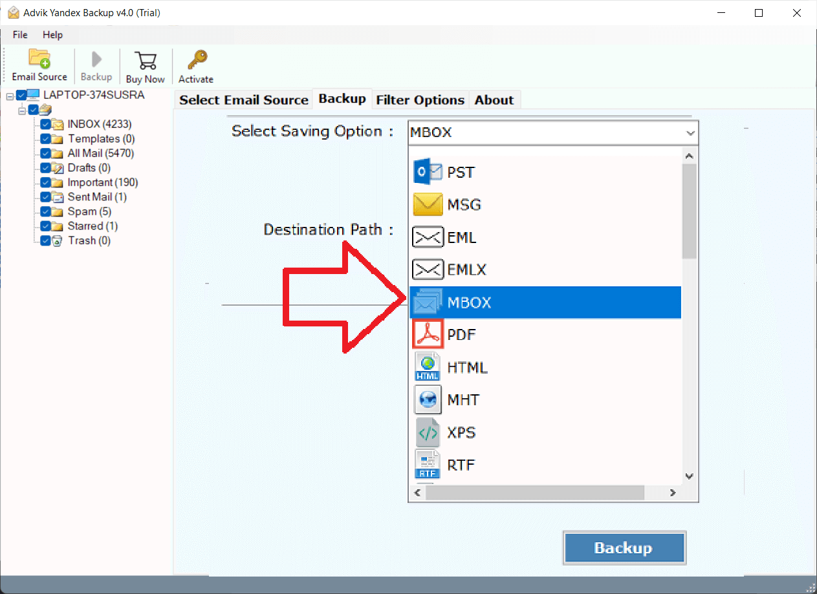The width and height of the screenshot is (817, 594).
Task: Uncheck the Spam (5) checkbox
Action: pyautogui.click(x=45, y=211)
